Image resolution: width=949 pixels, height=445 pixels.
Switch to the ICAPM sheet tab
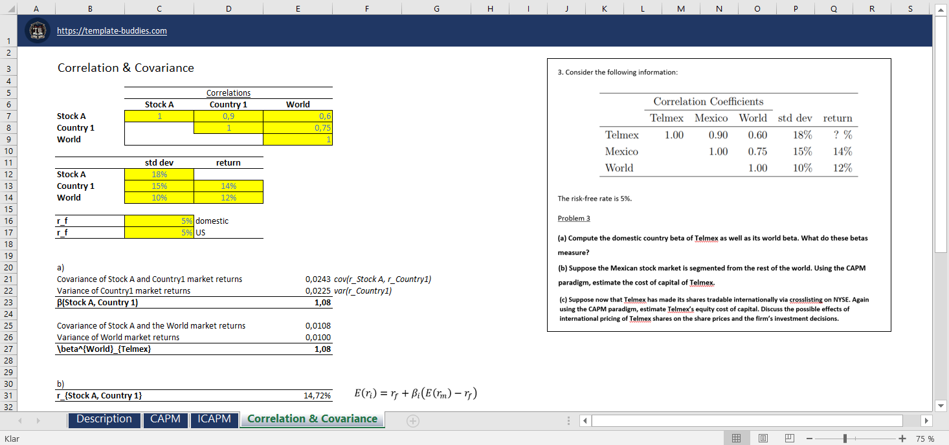coord(214,419)
